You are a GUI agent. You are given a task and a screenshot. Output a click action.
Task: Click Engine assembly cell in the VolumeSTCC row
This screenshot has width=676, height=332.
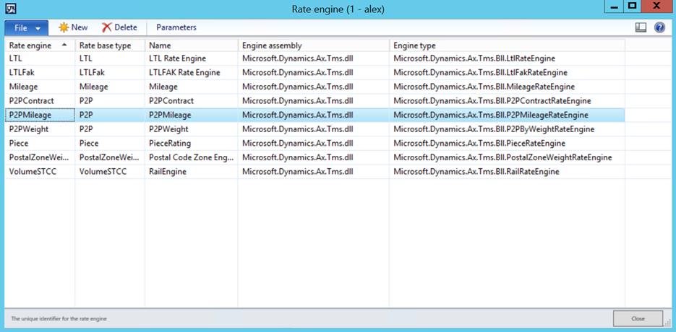tap(314, 171)
